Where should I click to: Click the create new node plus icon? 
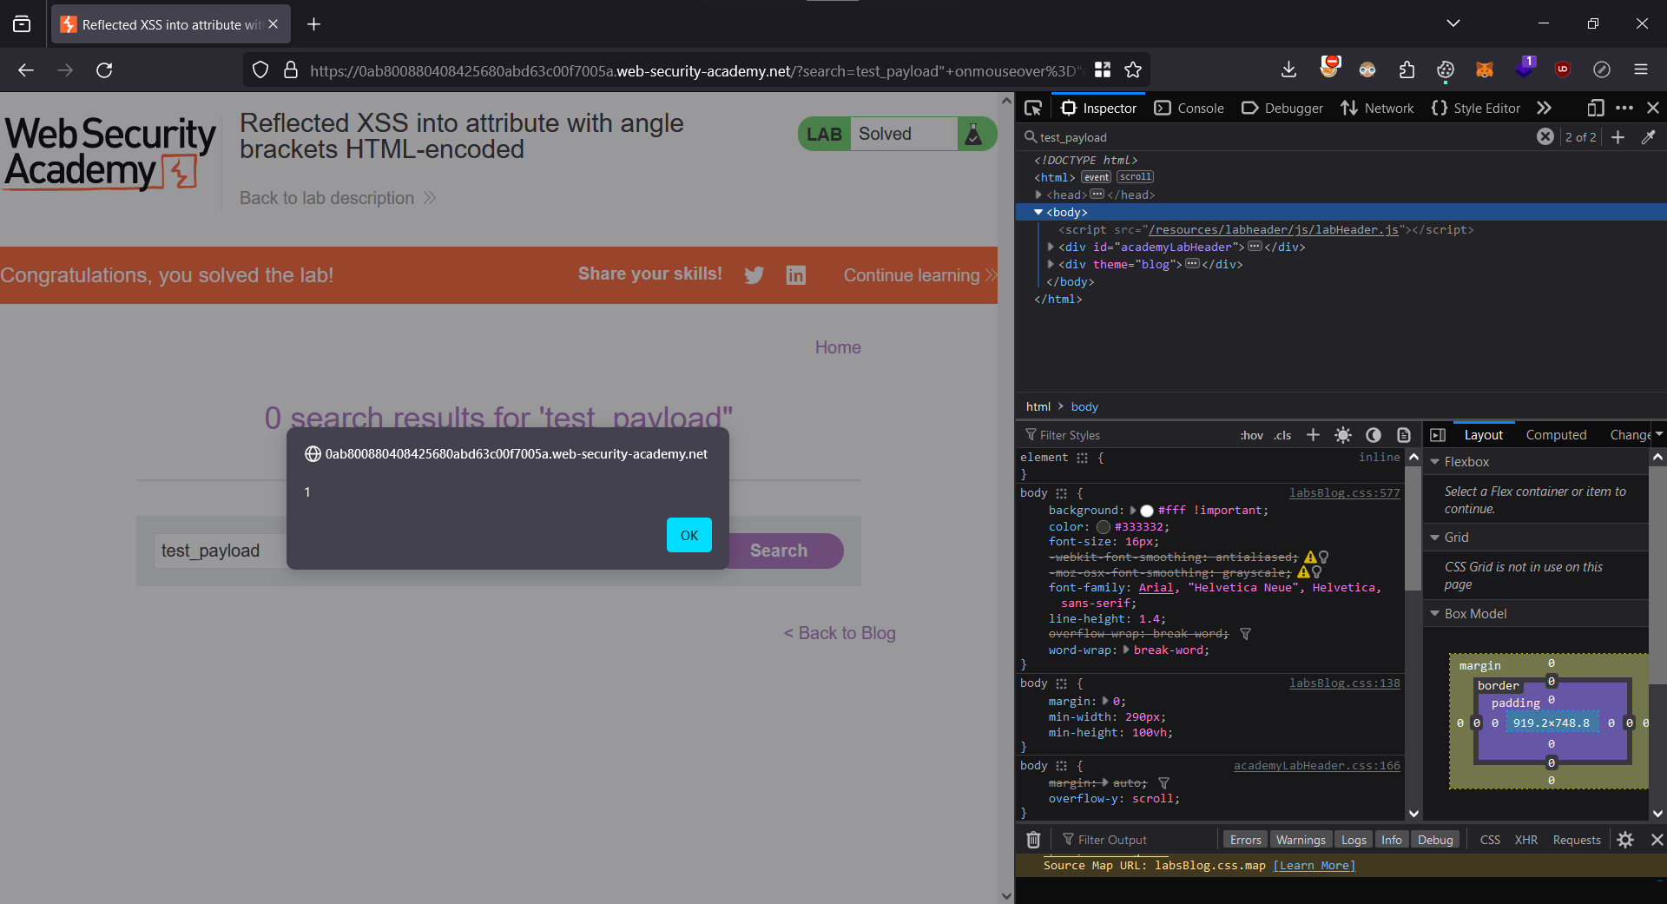(x=1618, y=137)
